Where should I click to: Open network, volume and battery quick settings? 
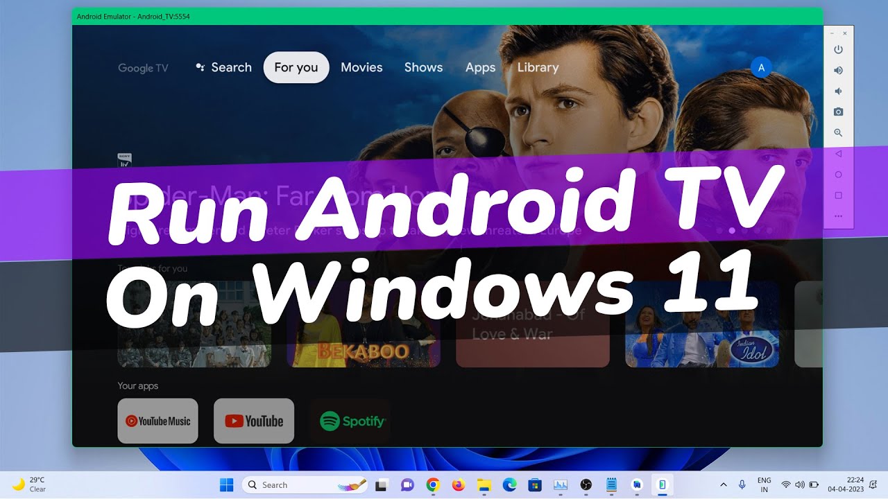[x=800, y=485]
